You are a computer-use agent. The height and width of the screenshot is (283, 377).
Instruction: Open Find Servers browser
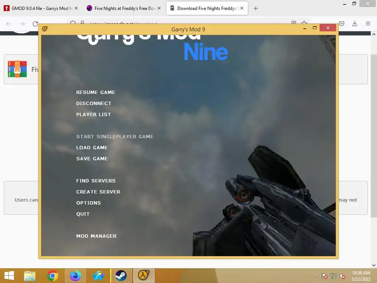coord(96,181)
